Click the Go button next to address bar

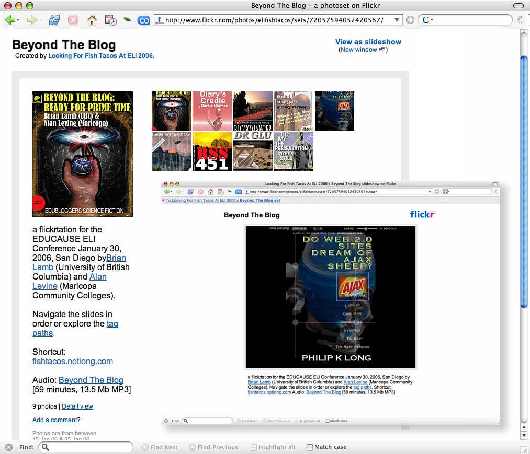pyautogui.click(x=410, y=20)
